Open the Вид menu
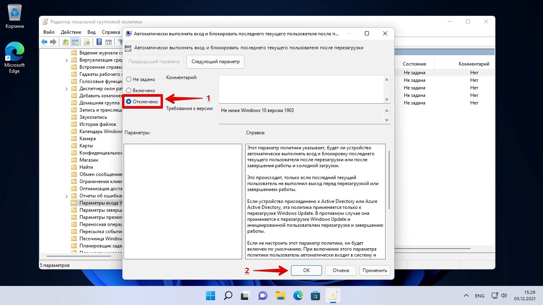Image resolution: width=543 pixels, height=305 pixels. click(x=91, y=32)
